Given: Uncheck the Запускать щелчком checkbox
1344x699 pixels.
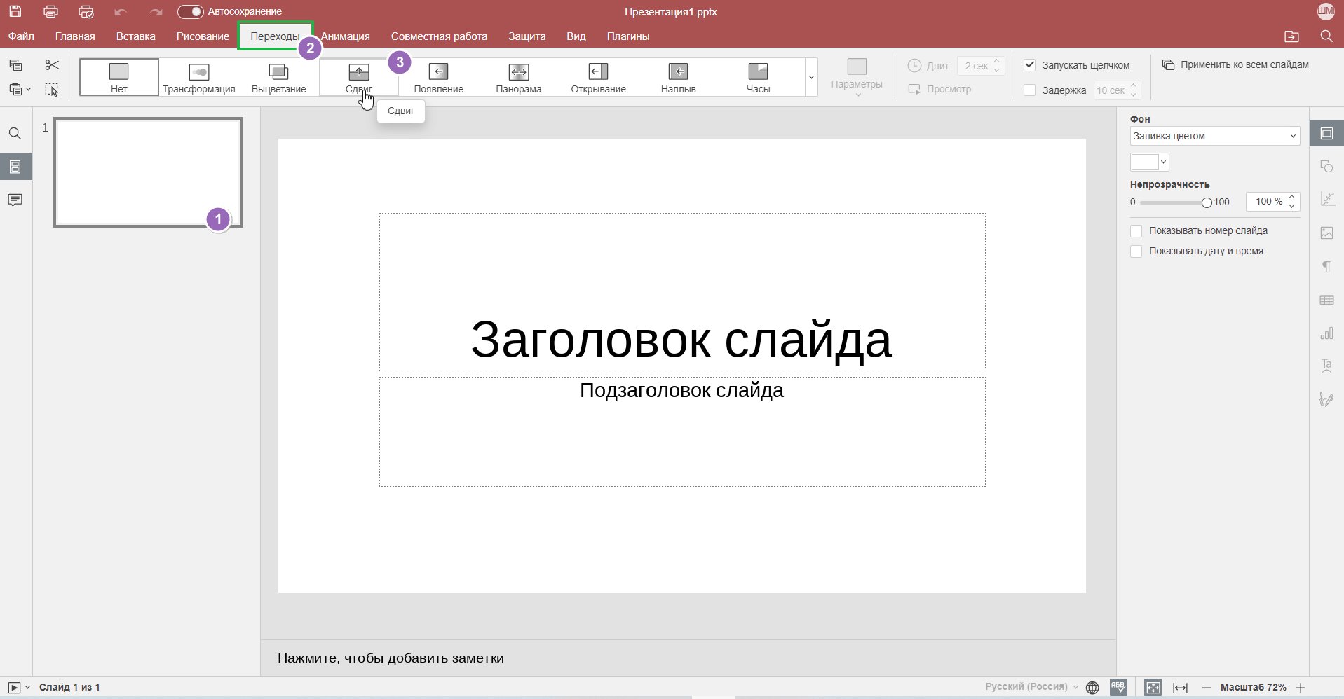Looking at the screenshot, I should pyautogui.click(x=1030, y=65).
